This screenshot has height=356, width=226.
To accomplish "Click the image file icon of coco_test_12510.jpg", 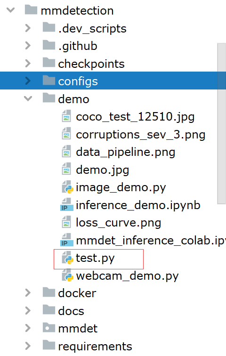I will tap(66, 116).
